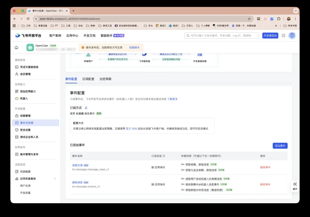Viewport: 310px width, 217px height.
Task: Switch to the 加密策略 tab
Action: click(105, 79)
